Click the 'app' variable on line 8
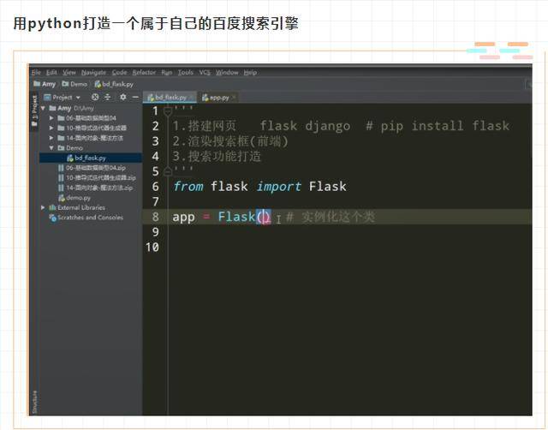Image resolution: width=548 pixels, height=430 pixels. pyautogui.click(x=183, y=217)
